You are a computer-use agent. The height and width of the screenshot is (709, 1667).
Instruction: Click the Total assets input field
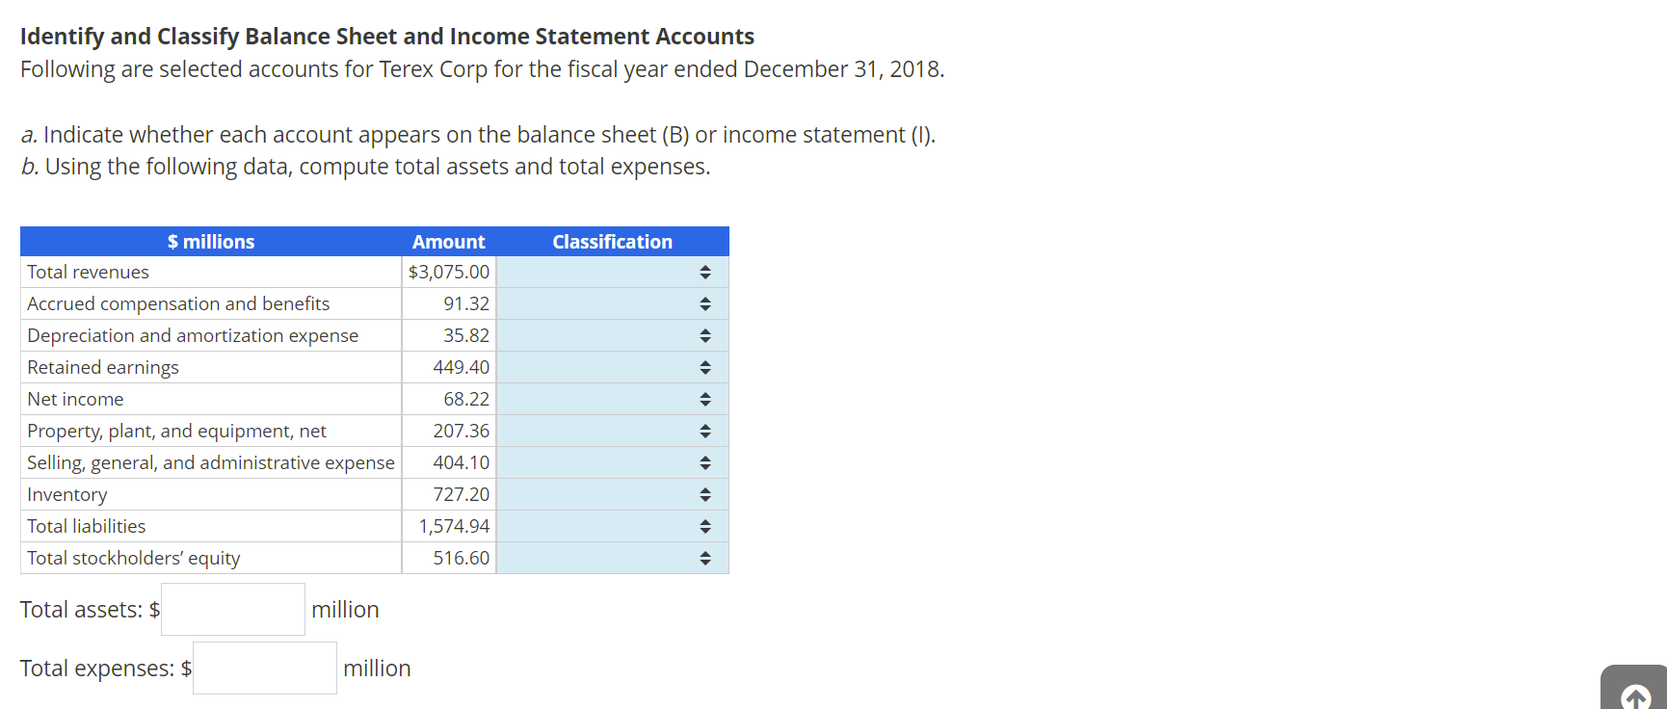(x=232, y=609)
